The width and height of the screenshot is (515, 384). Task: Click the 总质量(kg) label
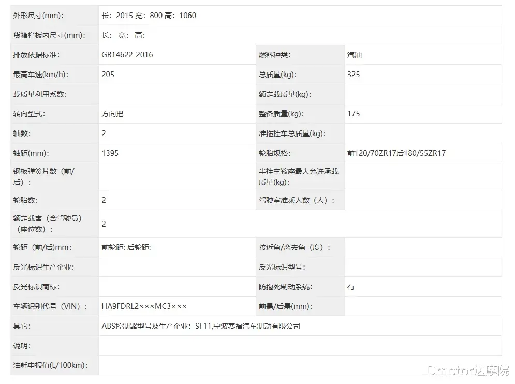pos(277,75)
